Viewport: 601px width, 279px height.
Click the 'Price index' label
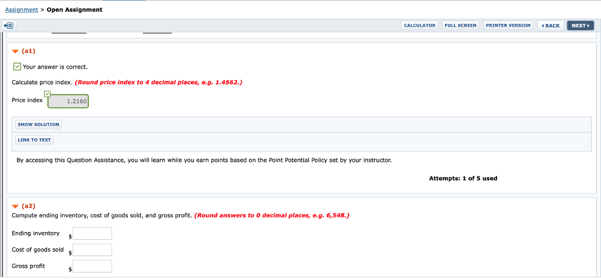pos(27,100)
